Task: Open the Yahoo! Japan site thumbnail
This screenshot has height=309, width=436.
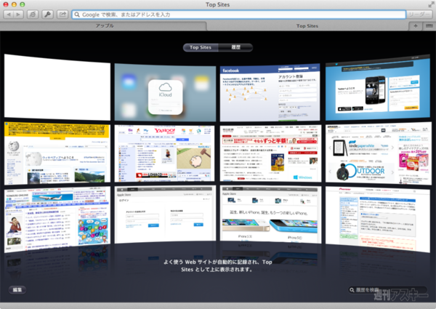Action: (x=165, y=153)
